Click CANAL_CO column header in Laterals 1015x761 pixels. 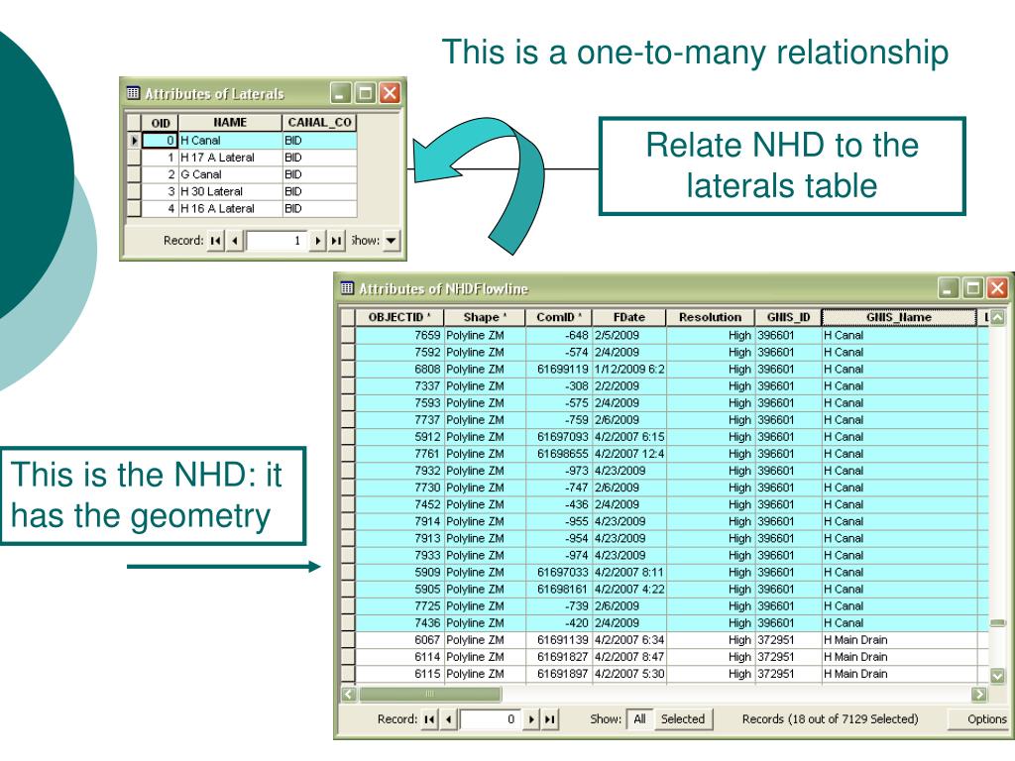(x=319, y=122)
